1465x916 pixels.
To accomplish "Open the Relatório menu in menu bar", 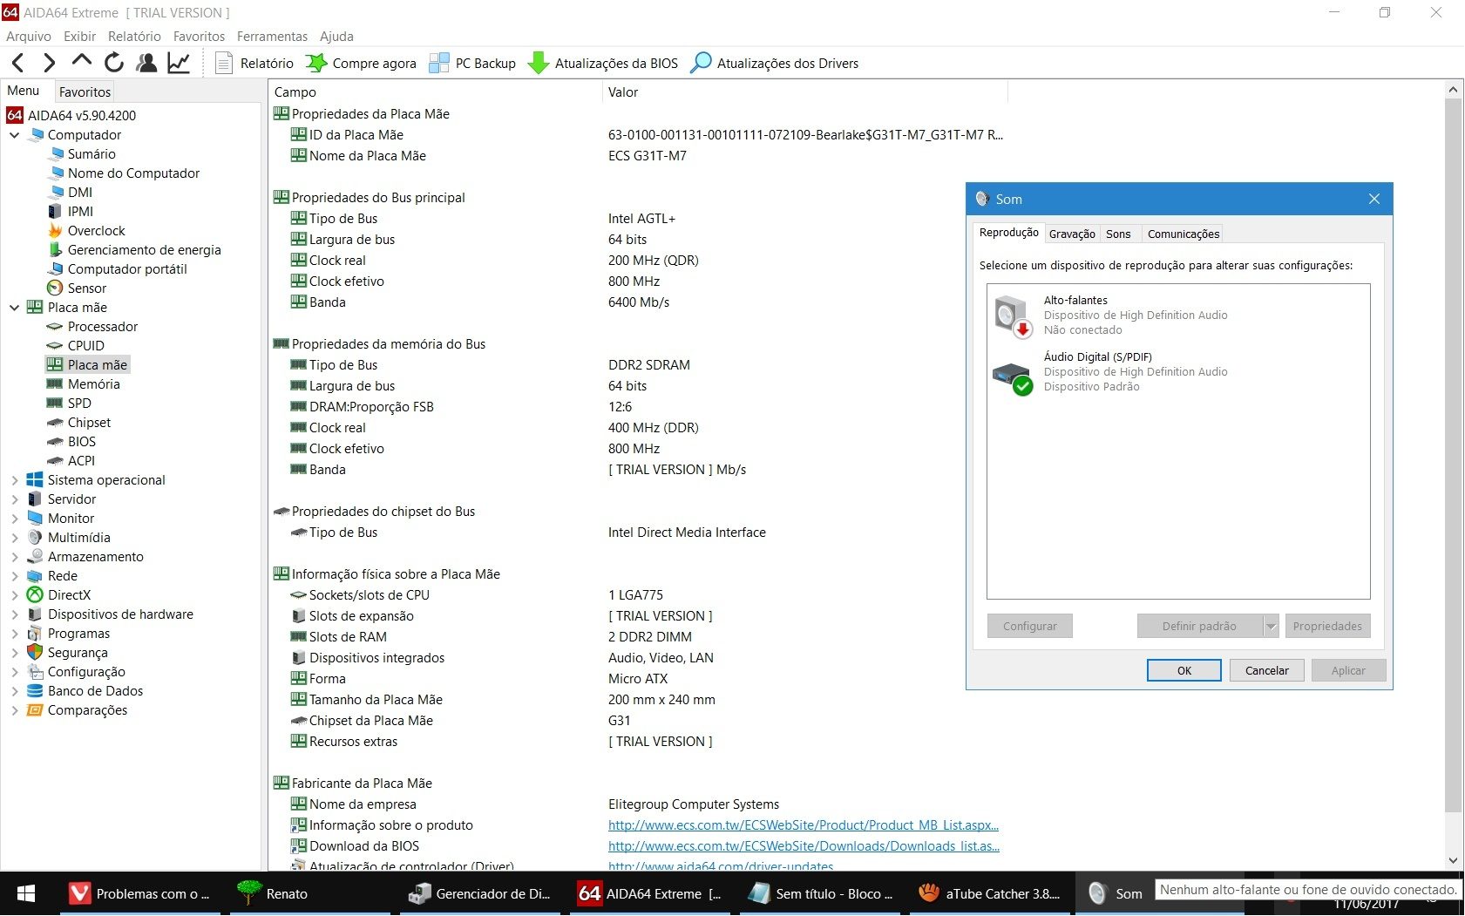I will pyautogui.click(x=134, y=36).
